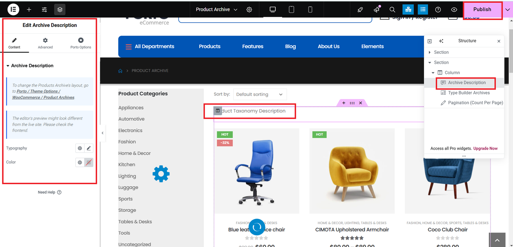The width and height of the screenshot is (513, 247).
Task: Switch to desktop device preview
Action: click(x=273, y=10)
